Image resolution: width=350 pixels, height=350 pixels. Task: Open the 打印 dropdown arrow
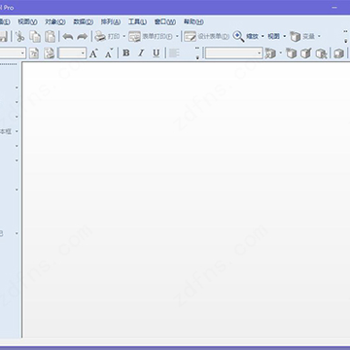pos(123,36)
